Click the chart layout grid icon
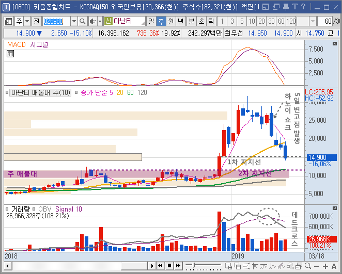 click(x=228, y=266)
